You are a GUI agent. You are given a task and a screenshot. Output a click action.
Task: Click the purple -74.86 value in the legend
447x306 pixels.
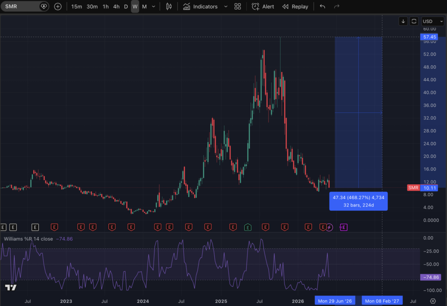click(x=65, y=239)
